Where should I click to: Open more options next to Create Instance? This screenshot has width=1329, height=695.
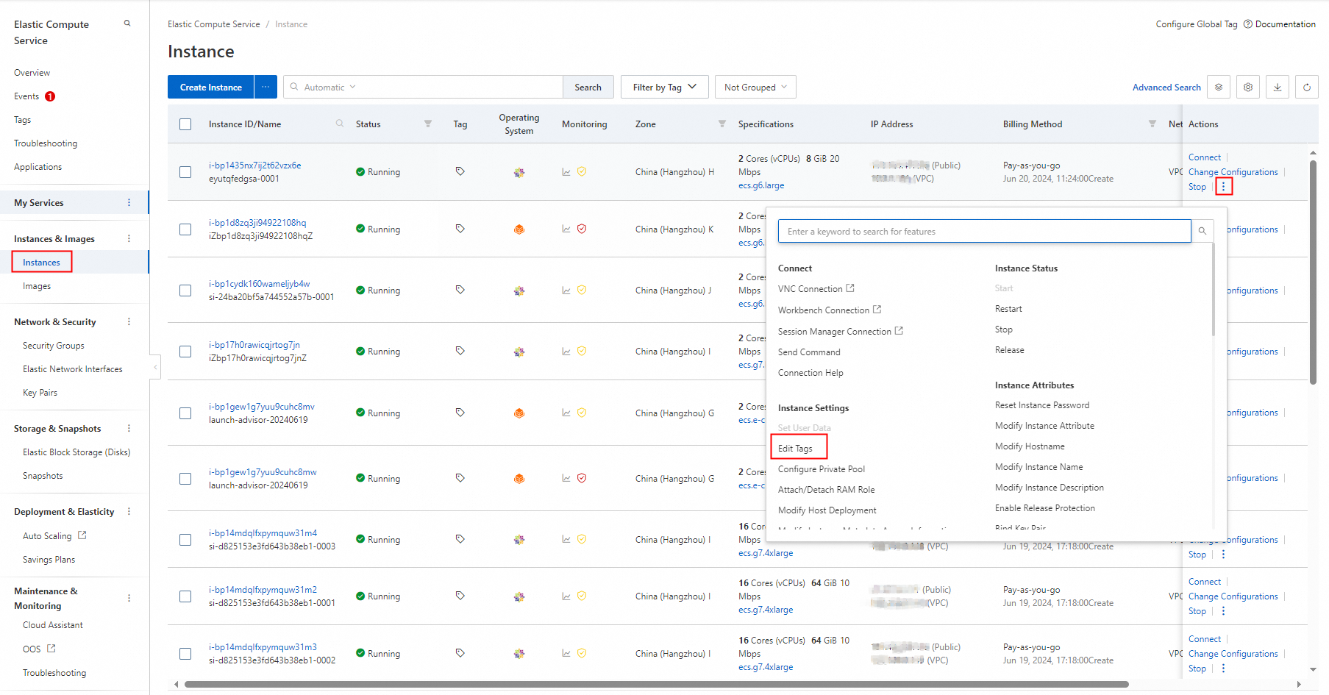pos(266,87)
